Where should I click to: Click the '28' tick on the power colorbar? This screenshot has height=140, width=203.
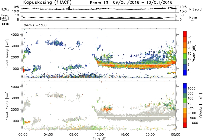pyautogui.click(x=189, y=37)
